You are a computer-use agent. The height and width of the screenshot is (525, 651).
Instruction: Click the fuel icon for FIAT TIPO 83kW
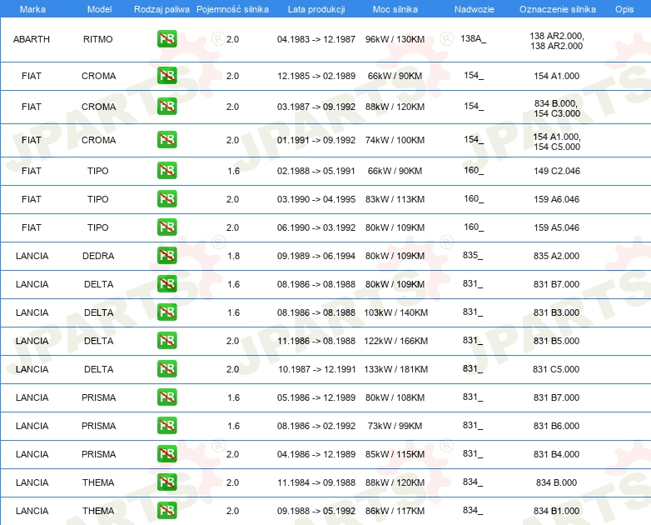[166, 198]
